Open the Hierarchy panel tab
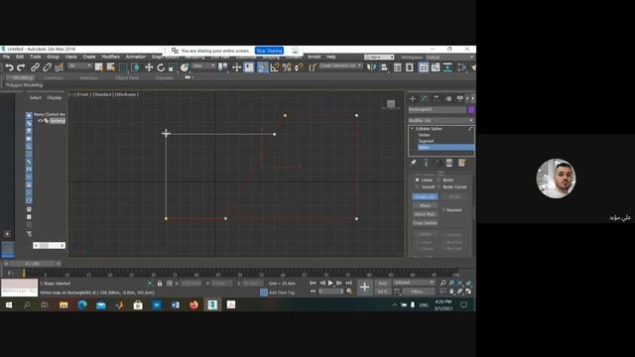This screenshot has height=357, width=635. 437,98
